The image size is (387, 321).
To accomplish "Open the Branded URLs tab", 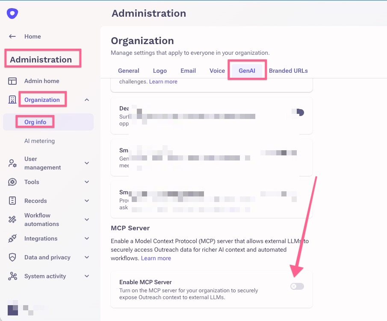I will pos(288,71).
